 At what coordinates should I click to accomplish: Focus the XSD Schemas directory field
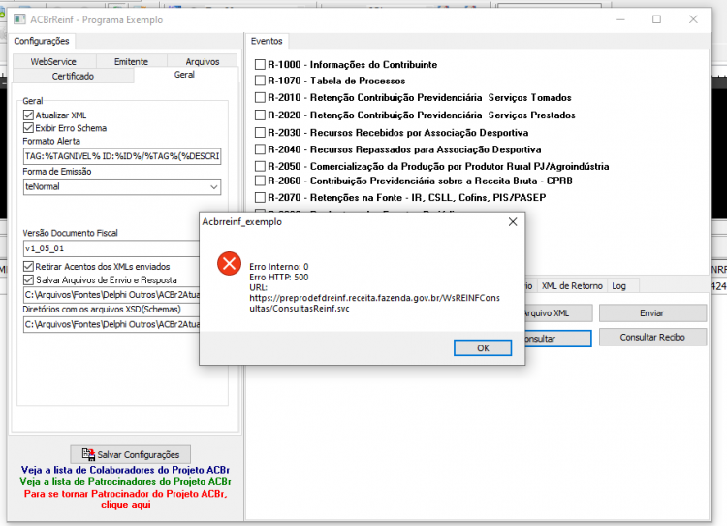[x=111, y=324]
